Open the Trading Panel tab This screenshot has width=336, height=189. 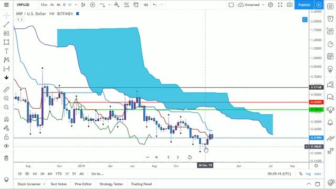click(x=141, y=184)
